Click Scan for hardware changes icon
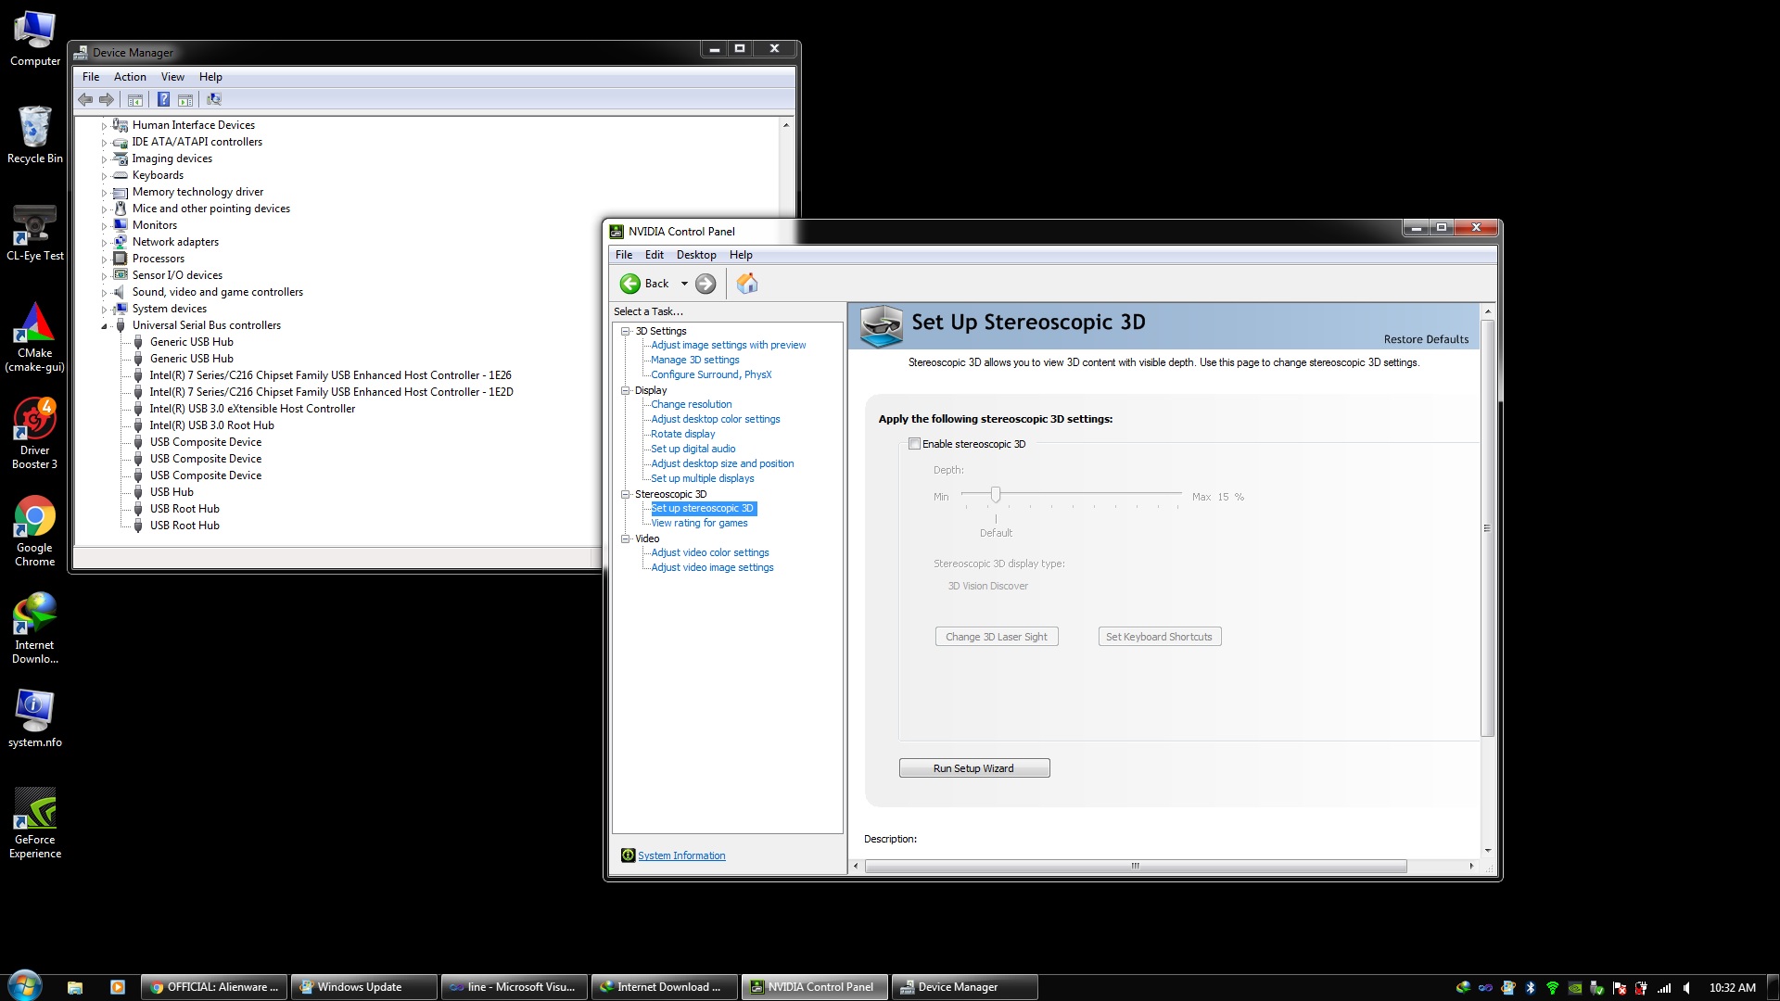 point(214,99)
